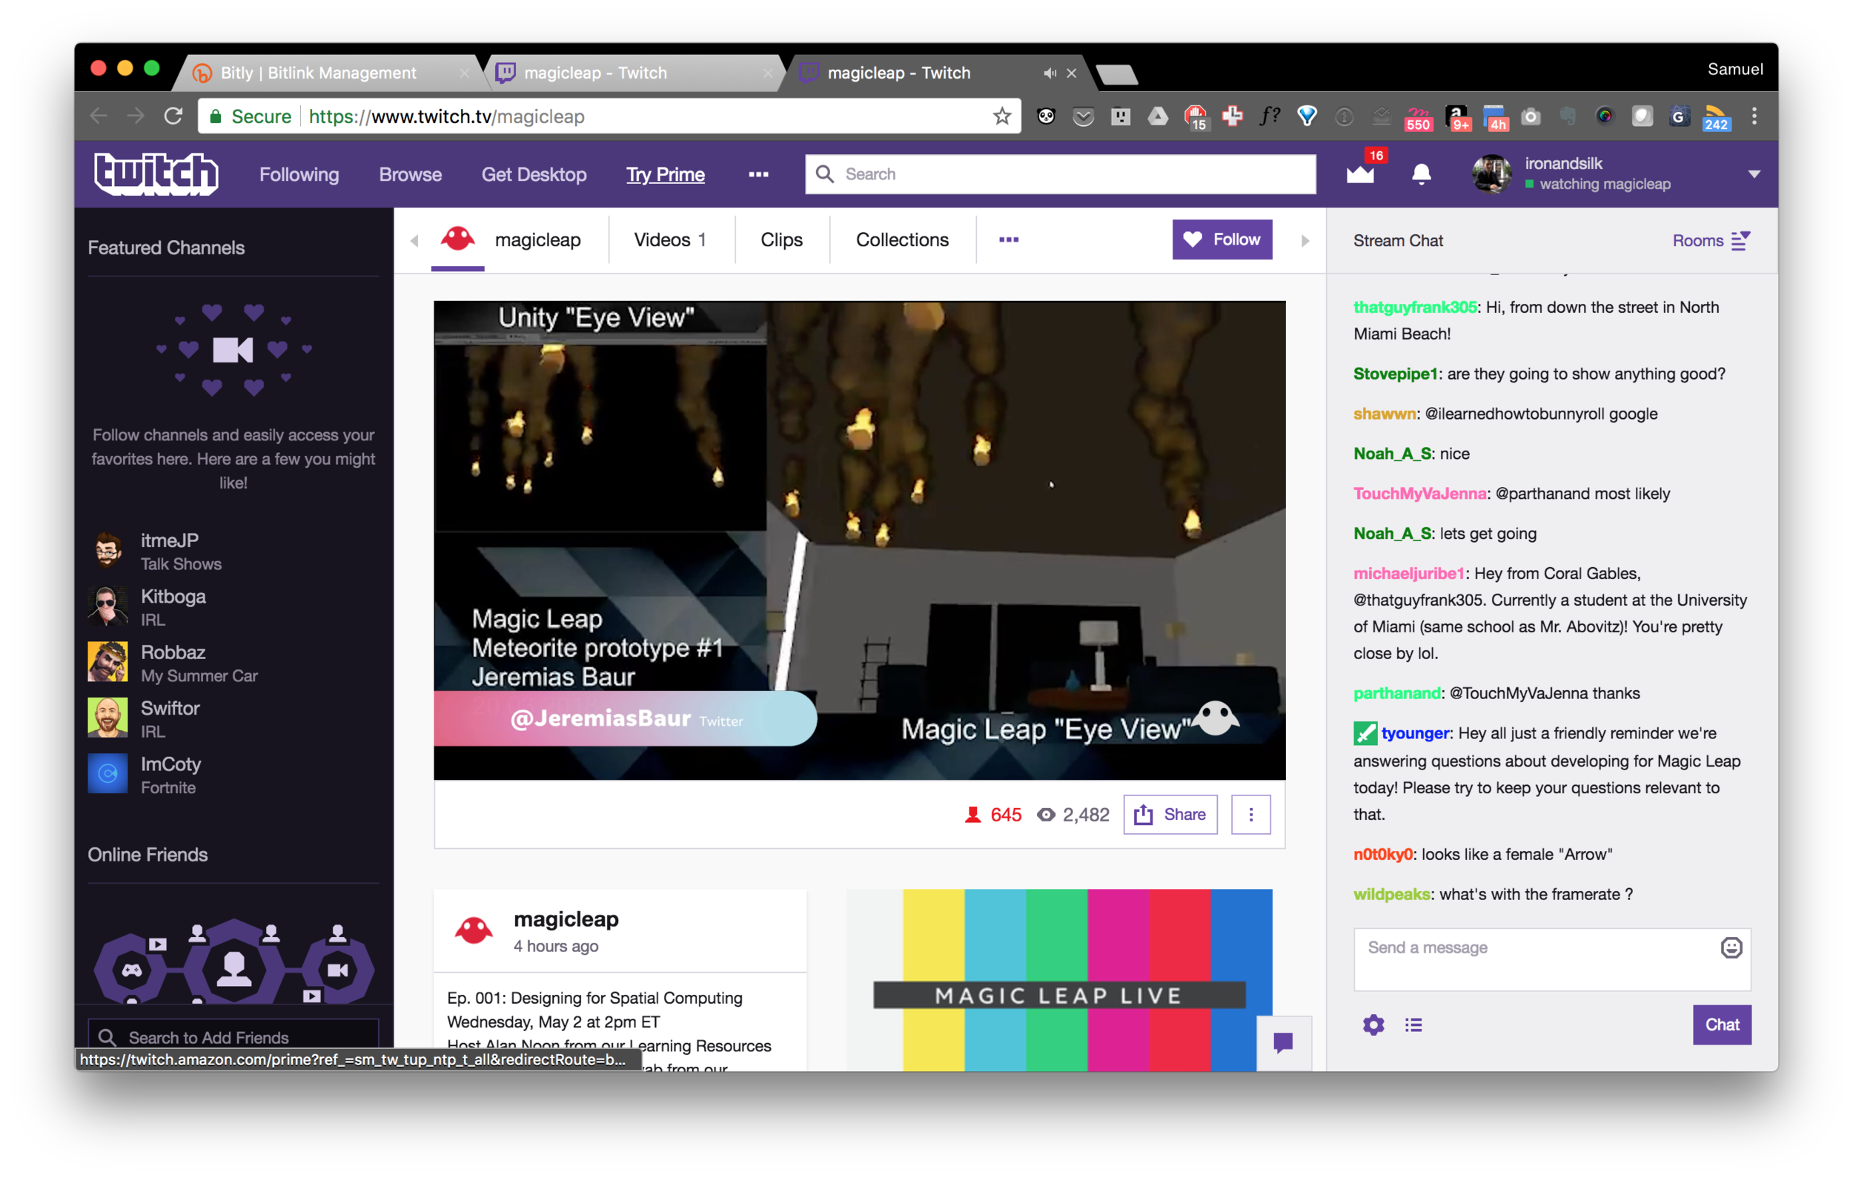This screenshot has height=1178, width=1853.
Task: Mute the stream tab audio
Action: point(1050,73)
